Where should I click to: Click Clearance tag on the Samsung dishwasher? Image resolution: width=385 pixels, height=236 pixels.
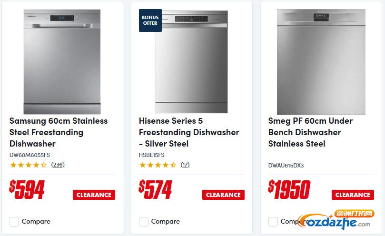coord(94,195)
